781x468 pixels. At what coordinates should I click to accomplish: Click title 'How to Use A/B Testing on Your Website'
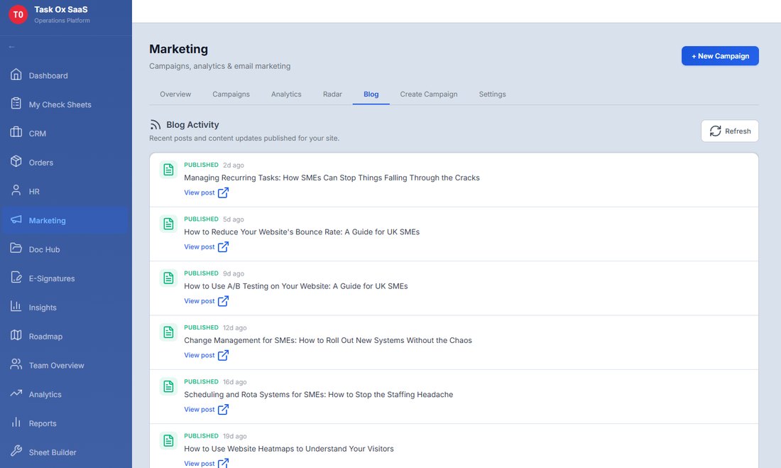click(x=296, y=286)
